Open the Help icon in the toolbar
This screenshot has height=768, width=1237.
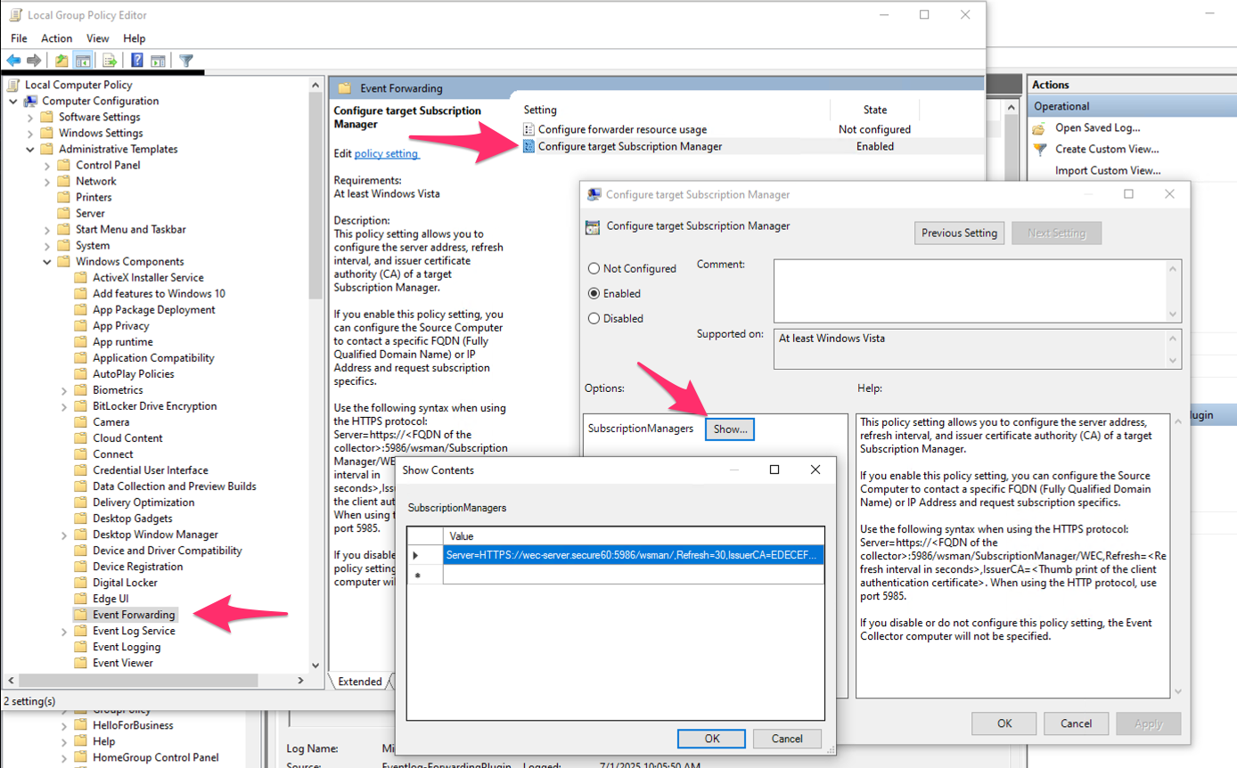(x=136, y=60)
